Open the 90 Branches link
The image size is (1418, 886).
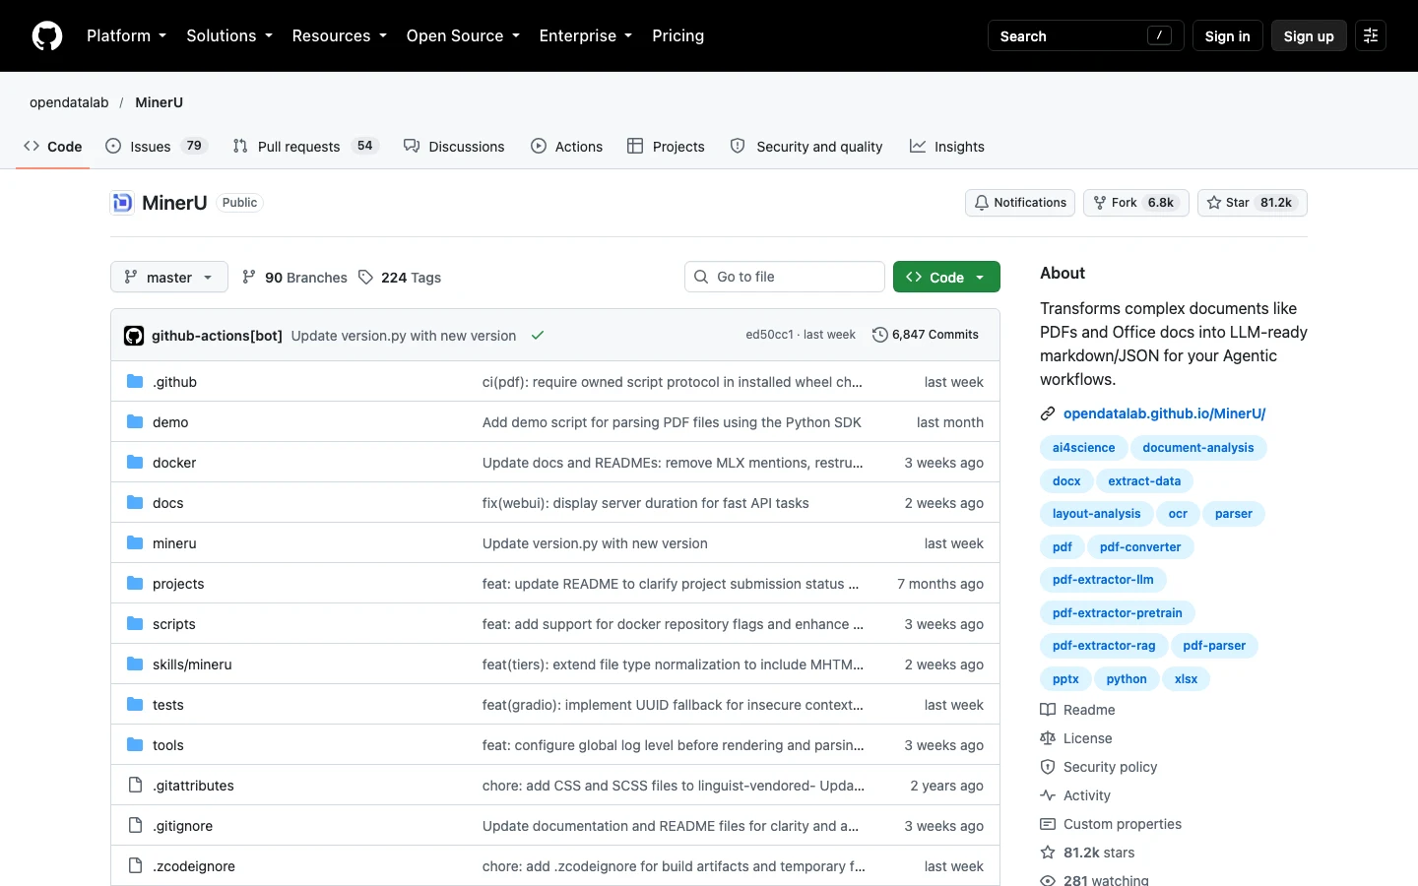[x=294, y=278]
